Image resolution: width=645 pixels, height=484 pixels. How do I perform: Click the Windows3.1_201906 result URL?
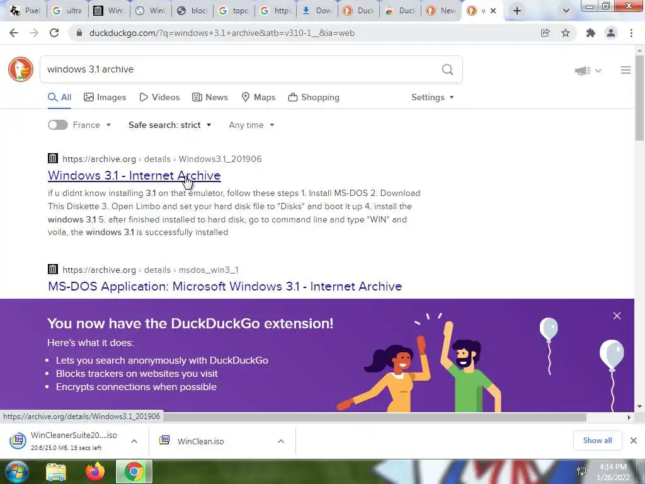pyautogui.click(x=162, y=159)
